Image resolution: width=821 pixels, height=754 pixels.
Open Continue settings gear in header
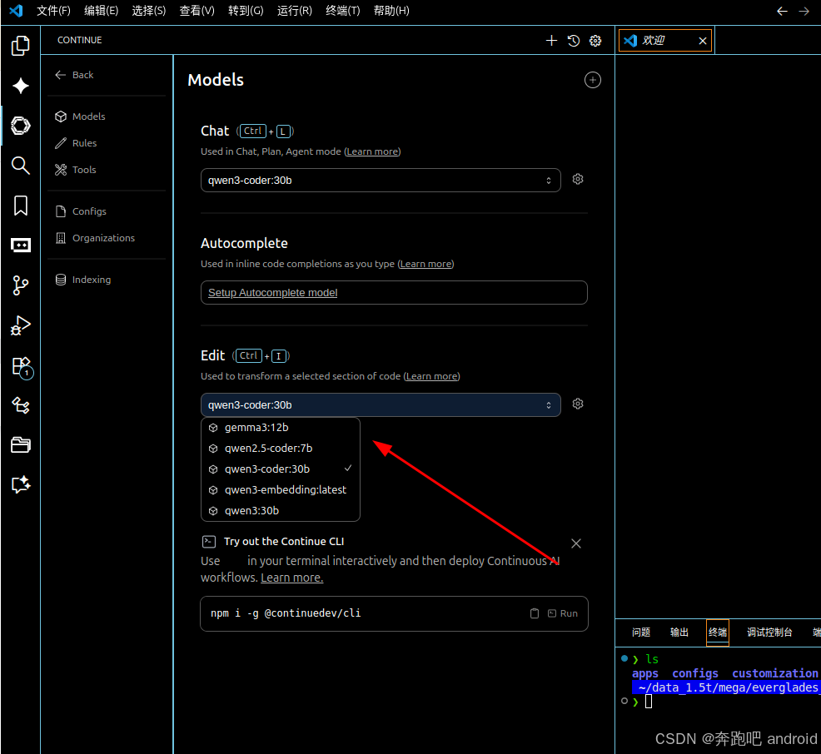coord(595,40)
